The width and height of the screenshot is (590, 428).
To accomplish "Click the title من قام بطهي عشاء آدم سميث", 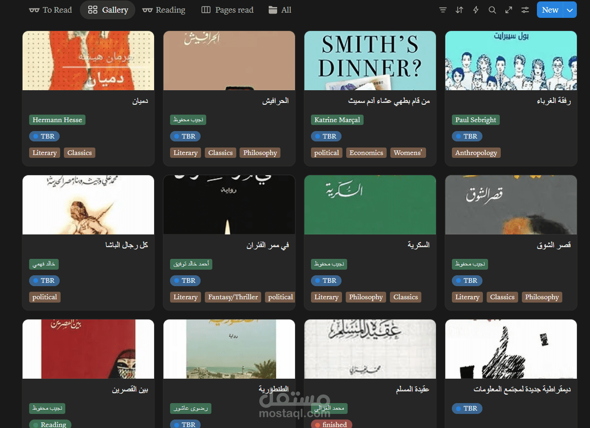I will (389, 101).
